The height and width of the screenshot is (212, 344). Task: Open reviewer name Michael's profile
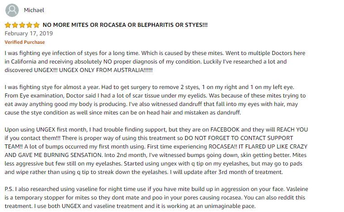34,10
